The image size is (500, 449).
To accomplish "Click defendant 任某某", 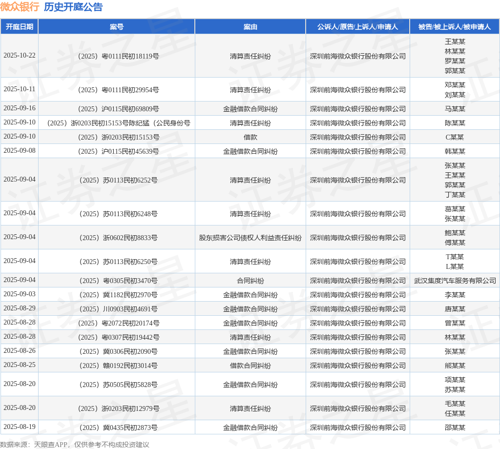I will click(455, 414).
